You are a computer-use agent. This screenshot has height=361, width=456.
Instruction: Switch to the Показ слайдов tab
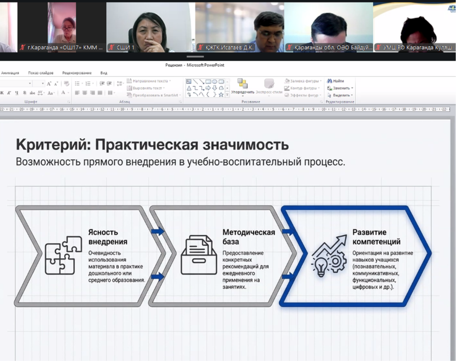(x=41, y=73)
